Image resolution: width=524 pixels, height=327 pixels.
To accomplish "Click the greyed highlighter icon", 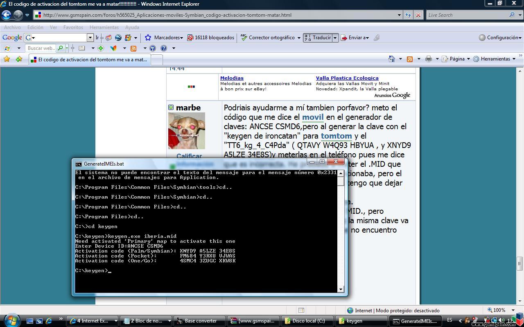I will 377,38.
